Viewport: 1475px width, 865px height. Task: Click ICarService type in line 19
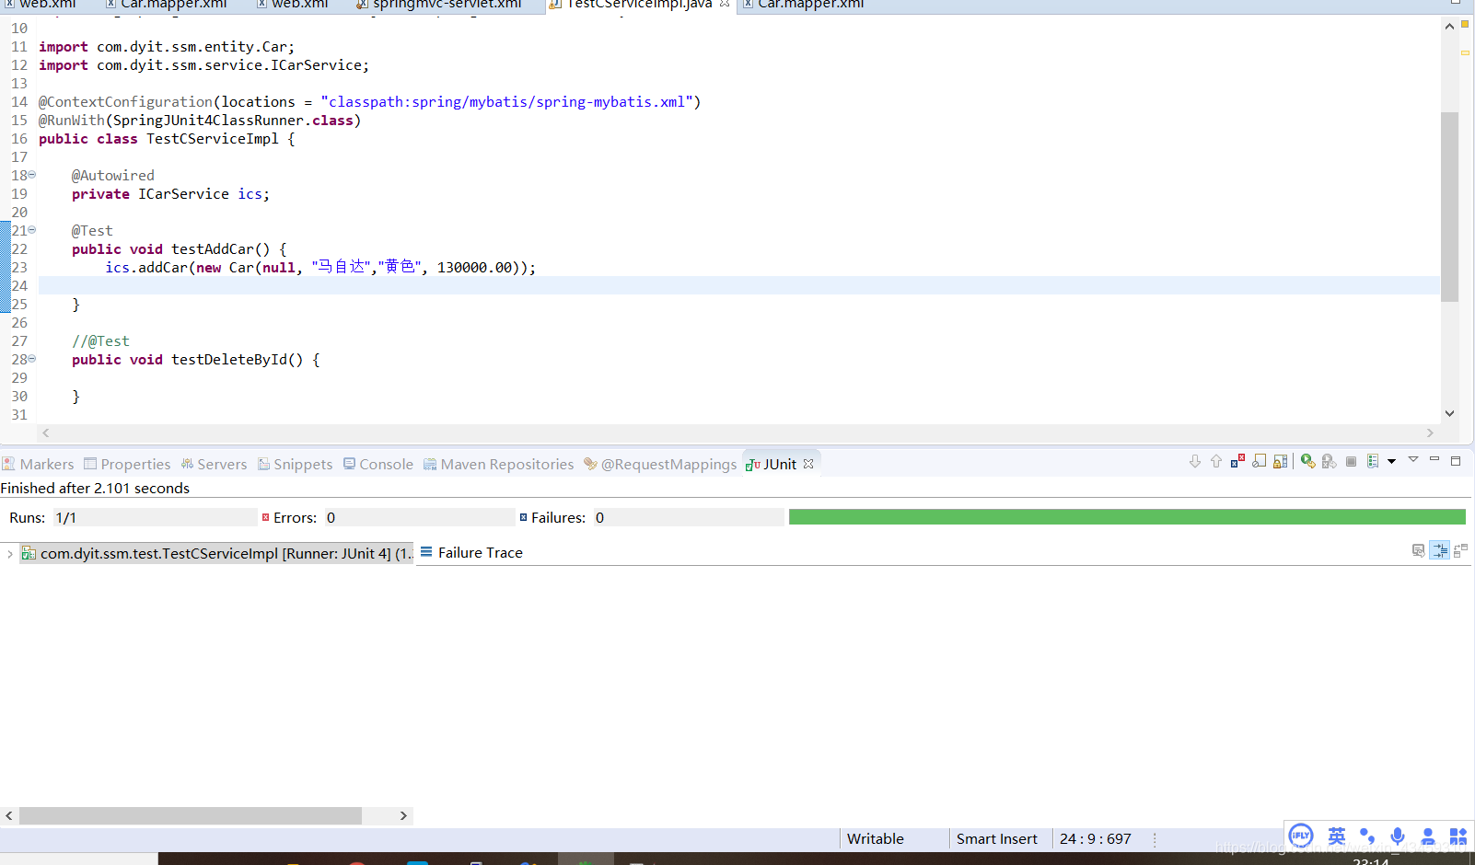pos(183,194)
